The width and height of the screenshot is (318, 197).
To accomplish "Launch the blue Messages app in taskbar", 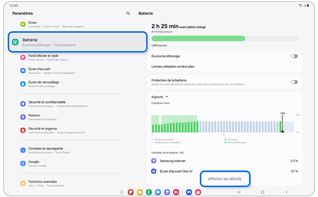I will coord(158,192).
